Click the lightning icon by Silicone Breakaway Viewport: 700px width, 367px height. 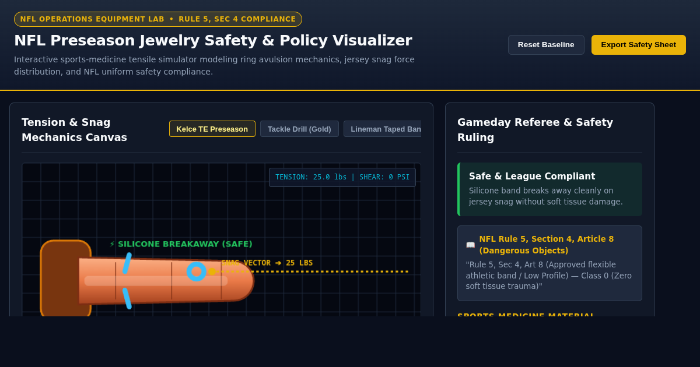click(112, 244)
